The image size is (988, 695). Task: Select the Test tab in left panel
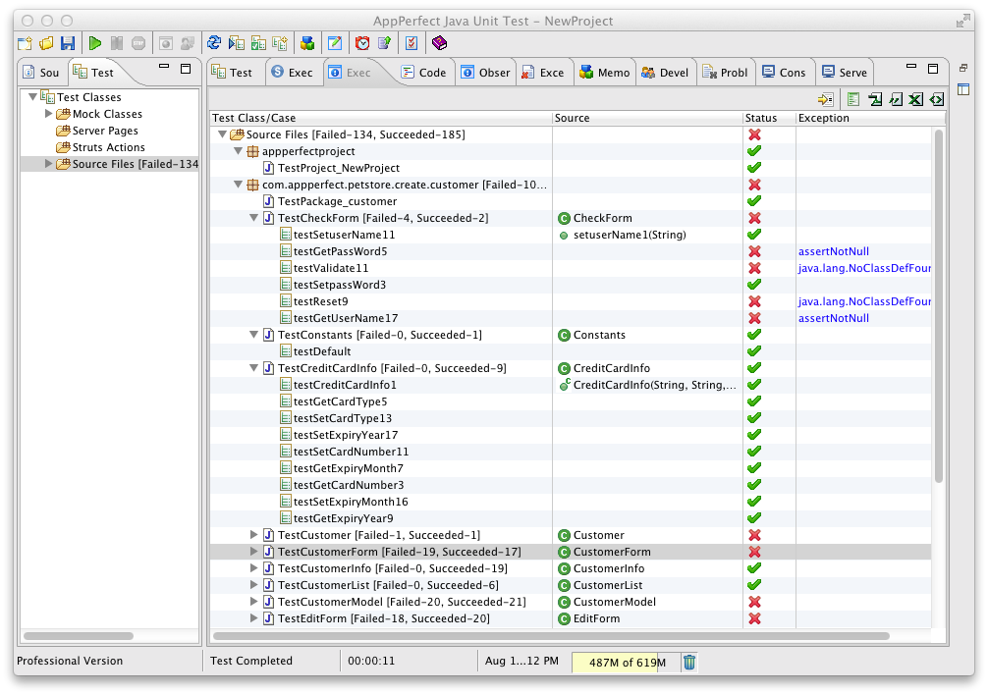tap(93, 73)
